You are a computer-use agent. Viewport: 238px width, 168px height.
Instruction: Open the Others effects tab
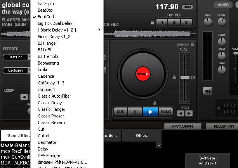click(x=142, y=136)
